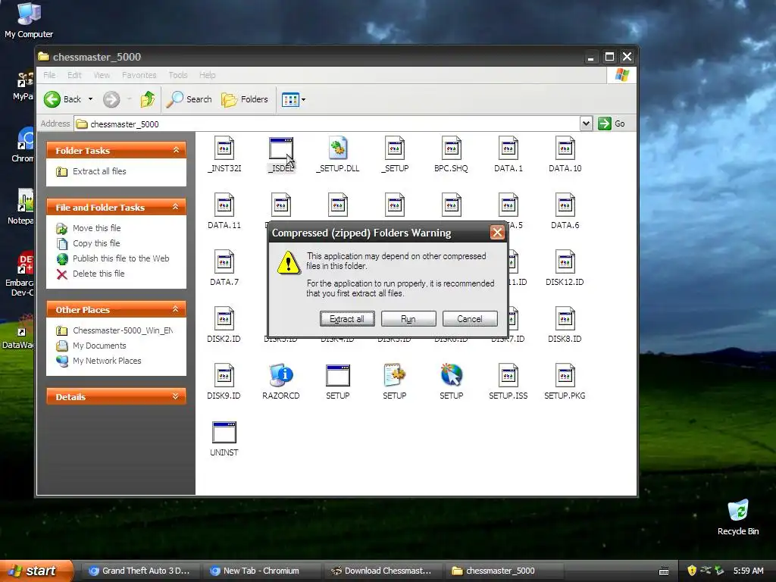Switch to Download Chessmaster taskbar item
Screen dimensions: 776x582
pyautogui.click(x=383, y=571)
